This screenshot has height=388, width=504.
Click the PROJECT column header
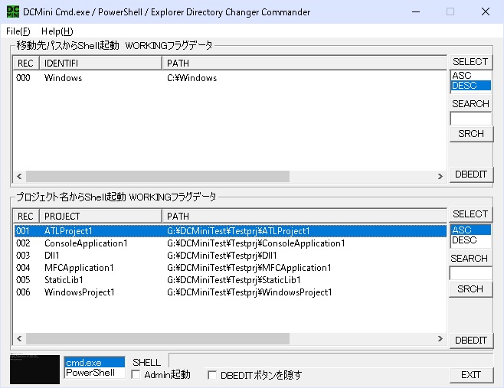(100, 216)
